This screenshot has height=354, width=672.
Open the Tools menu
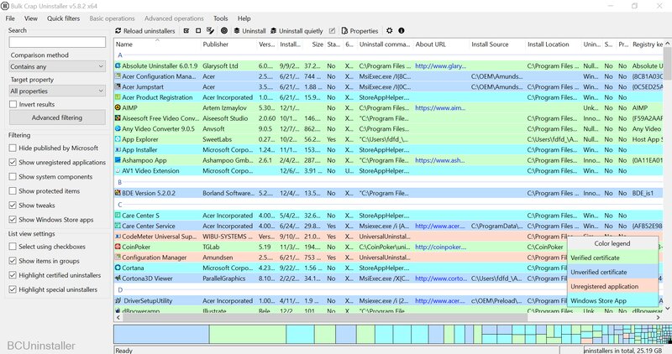point(221,18)
